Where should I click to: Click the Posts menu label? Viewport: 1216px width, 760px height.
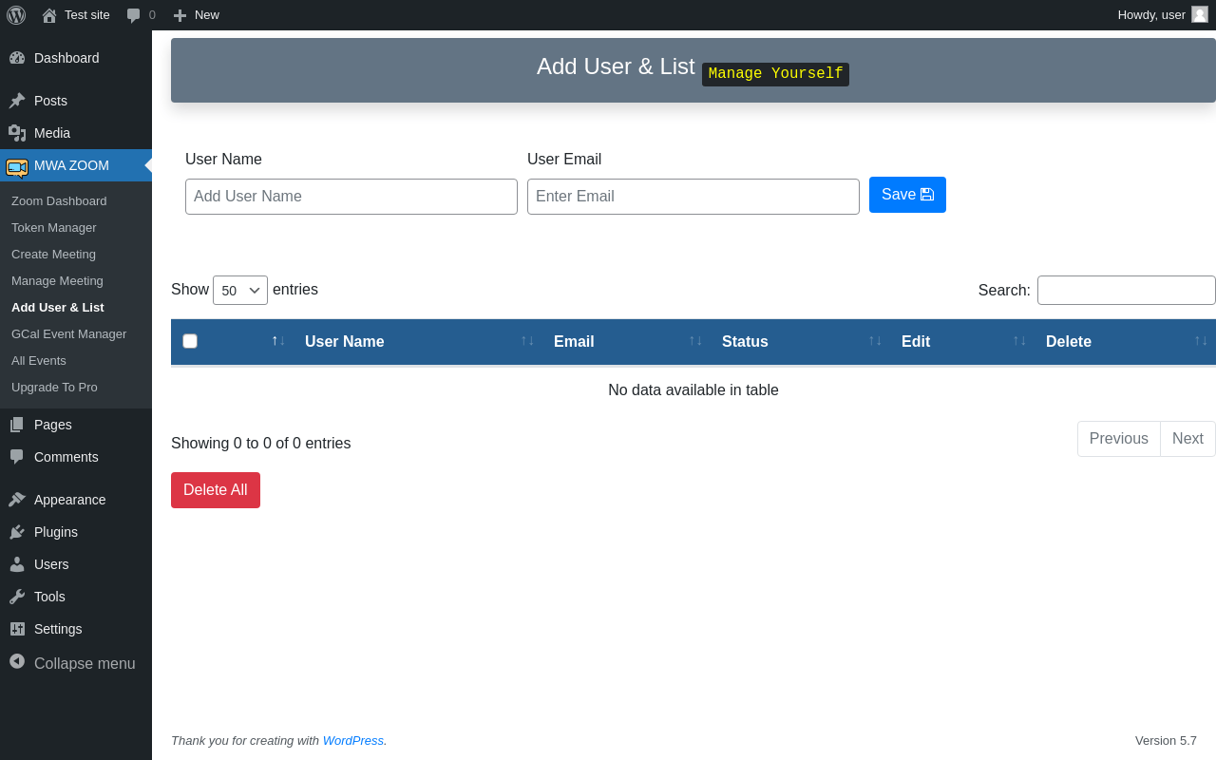click(50, 101)
